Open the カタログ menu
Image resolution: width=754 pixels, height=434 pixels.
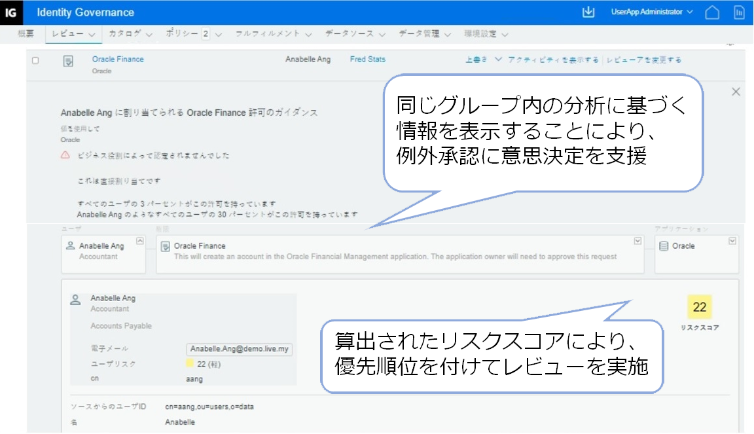[130, 33]
